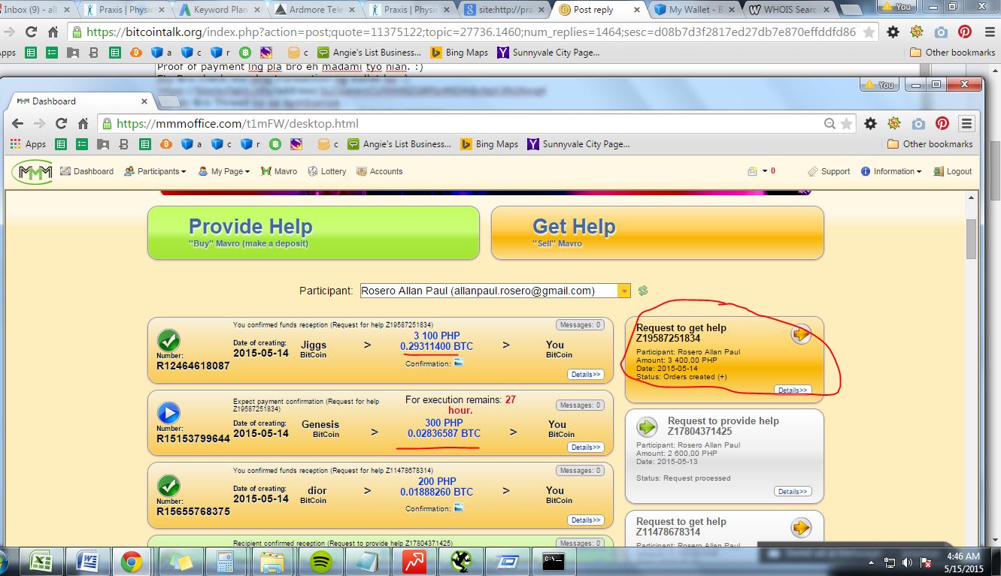Image resolution: width=1001 pixels, height=576 pixels.
Task: Open Details of request Z19587251834
Action: point(793,391)
